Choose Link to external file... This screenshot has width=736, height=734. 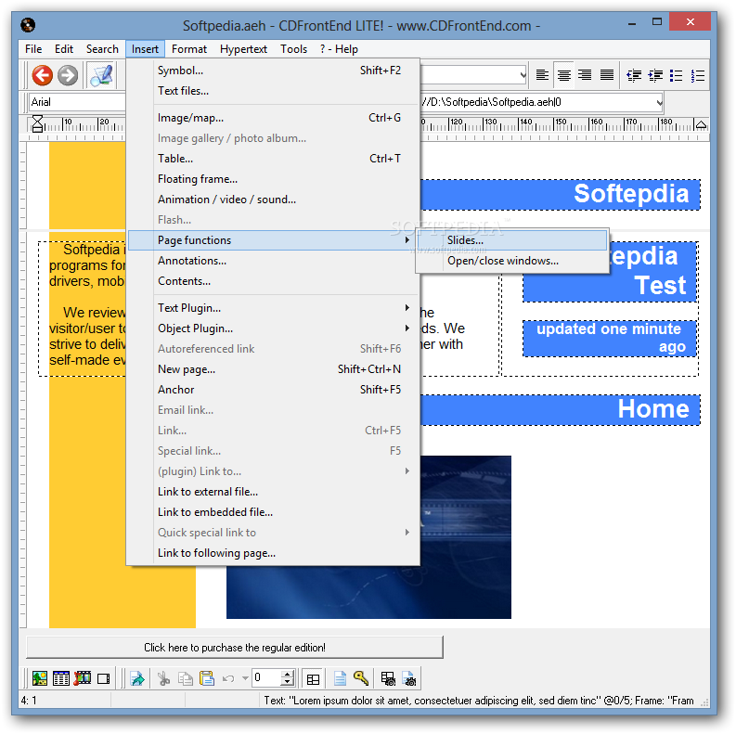[x=273, y=492]
